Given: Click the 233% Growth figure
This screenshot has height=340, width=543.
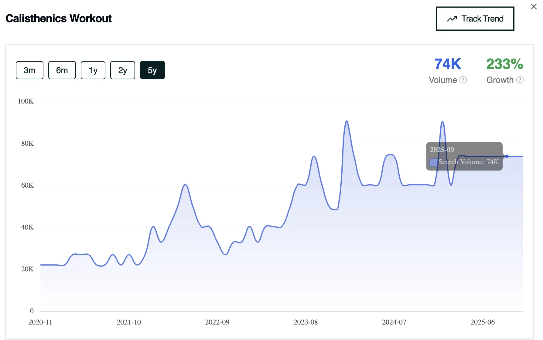Looking at the screenshot, I should coord(505,64).
